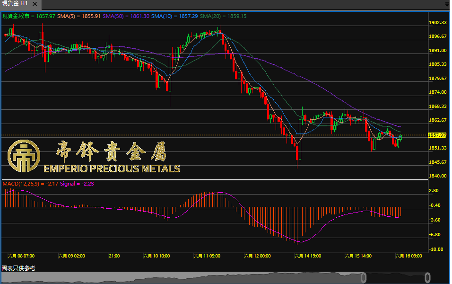Open the tab list dropdown arrow
The width and height of the screenshot is (452, 284).
[446, 4]
